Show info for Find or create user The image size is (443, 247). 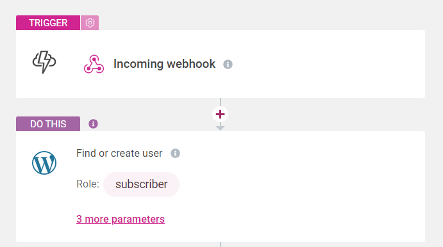click(175, 154)
